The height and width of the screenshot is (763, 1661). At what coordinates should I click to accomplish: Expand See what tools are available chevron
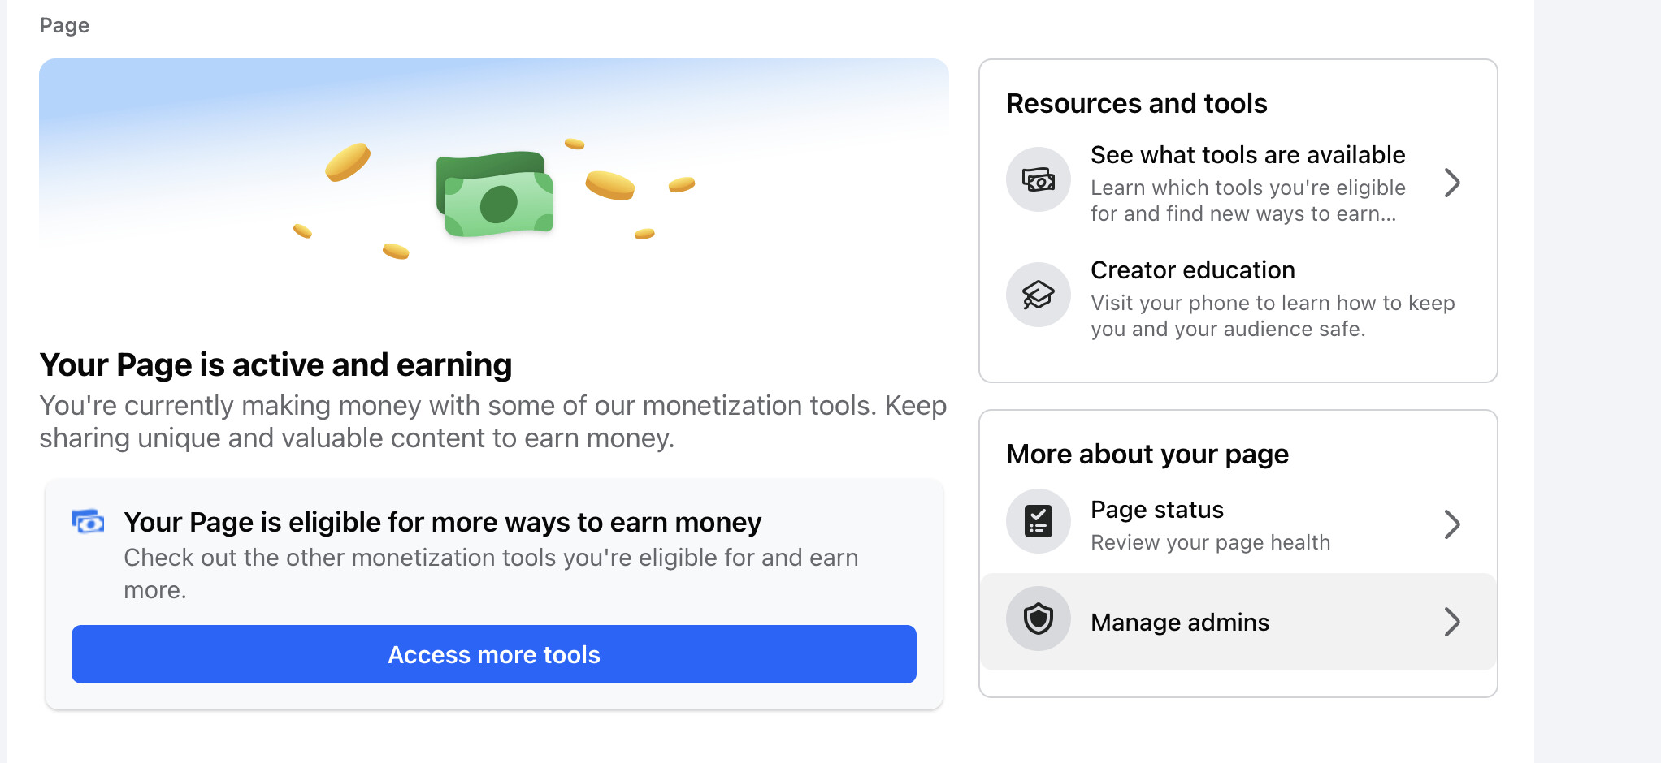click(x=1452, y=183)
